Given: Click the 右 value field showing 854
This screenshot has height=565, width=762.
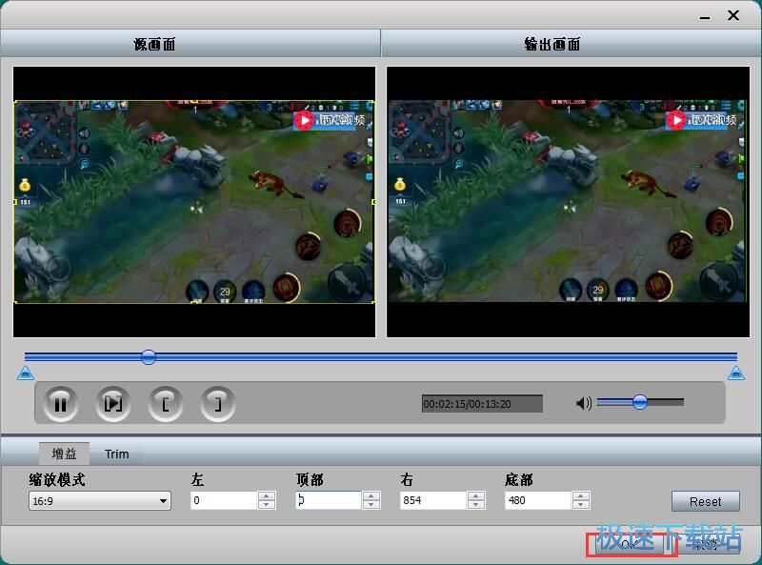Looking at the screenshot, I should [433, 500].
